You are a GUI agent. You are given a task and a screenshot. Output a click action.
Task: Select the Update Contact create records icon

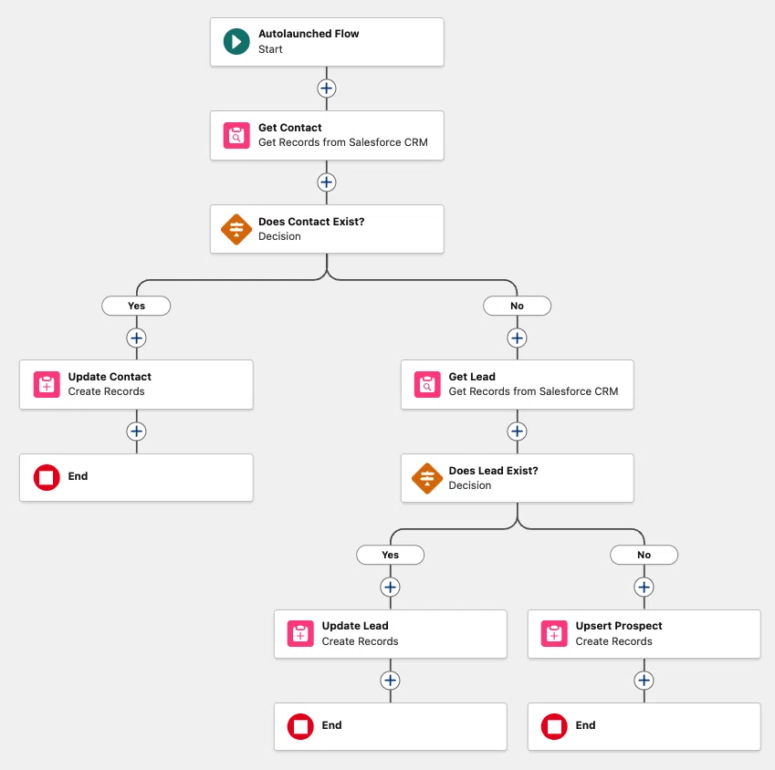(47, 384)
